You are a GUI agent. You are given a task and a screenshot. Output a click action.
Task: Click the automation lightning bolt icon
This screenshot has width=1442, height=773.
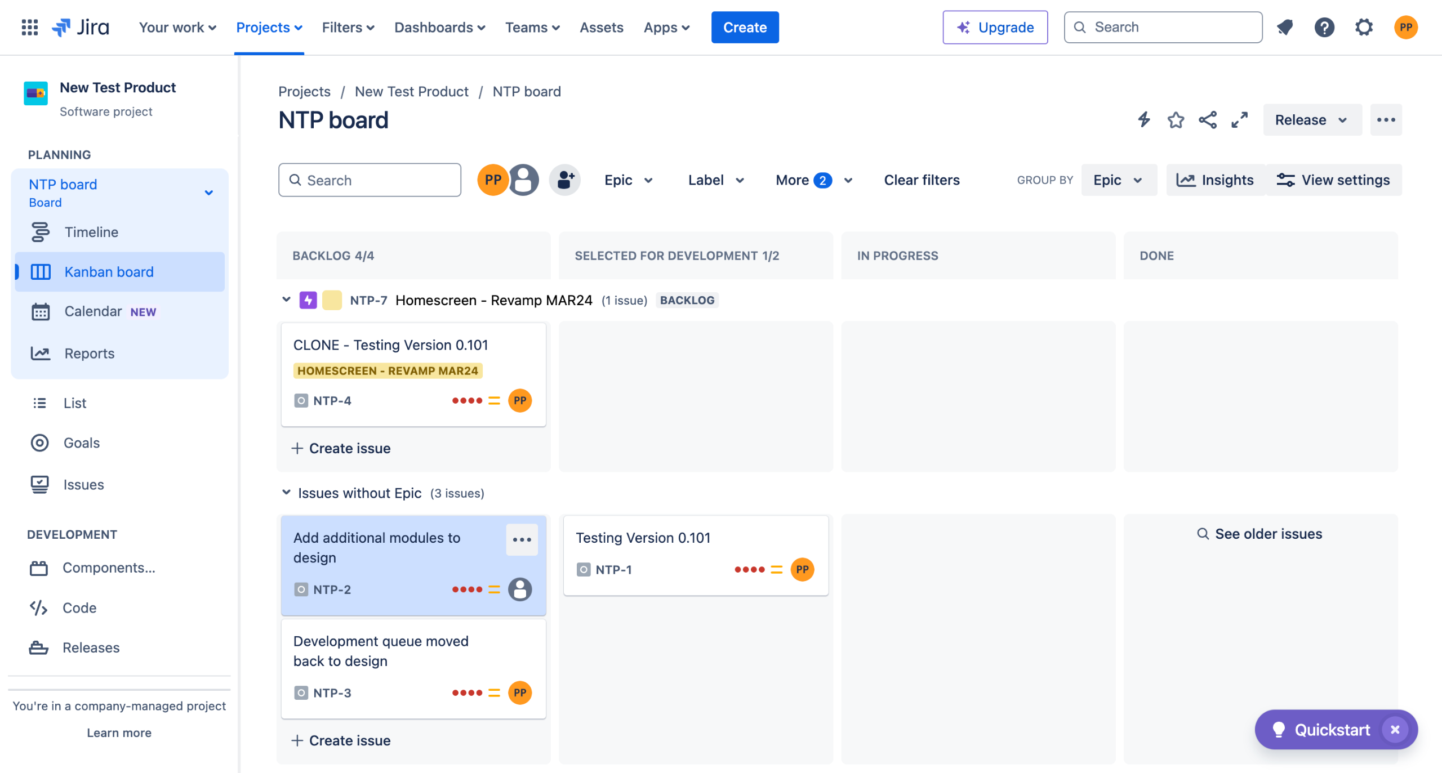click(x=1144, y=120)
